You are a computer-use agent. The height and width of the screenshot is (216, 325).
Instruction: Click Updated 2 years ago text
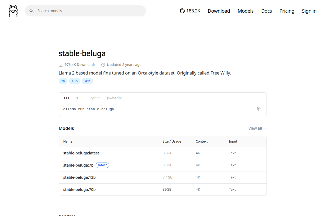124,65
